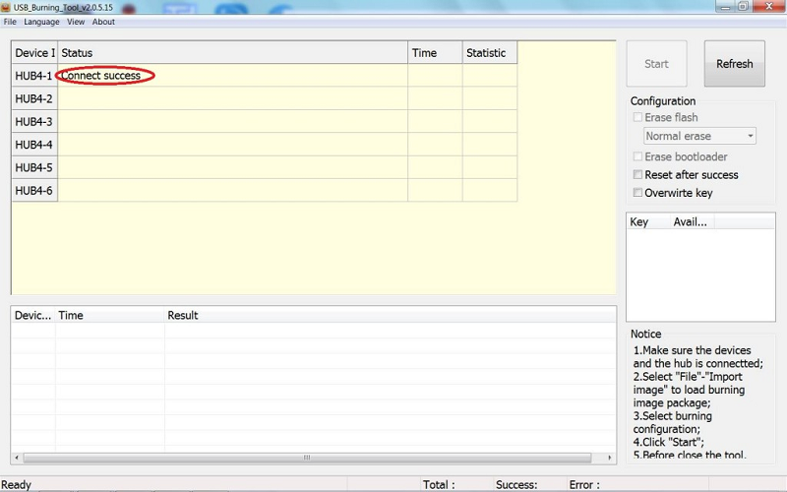787x492 pixels.
Task: Click the Start button
Action: [x=656, y=64]
